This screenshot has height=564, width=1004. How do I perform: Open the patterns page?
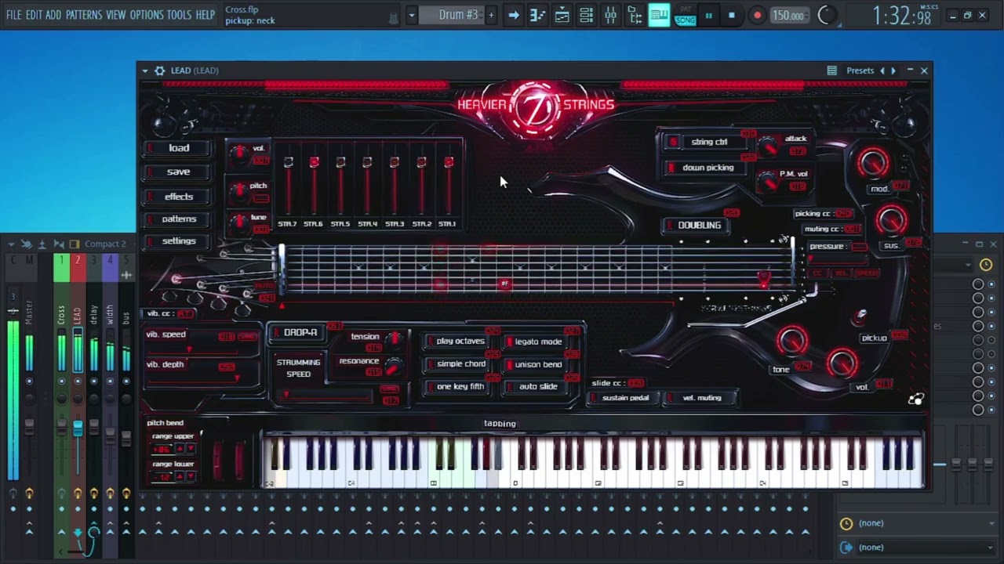tap(179, 219)
